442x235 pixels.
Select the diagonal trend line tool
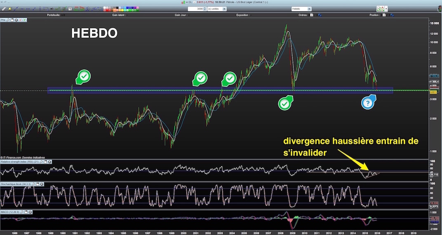[x=16, y=9]
